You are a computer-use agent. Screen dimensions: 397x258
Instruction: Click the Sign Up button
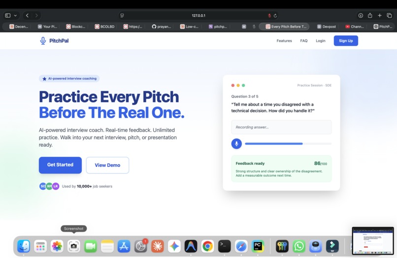click(x=346, y=40)
